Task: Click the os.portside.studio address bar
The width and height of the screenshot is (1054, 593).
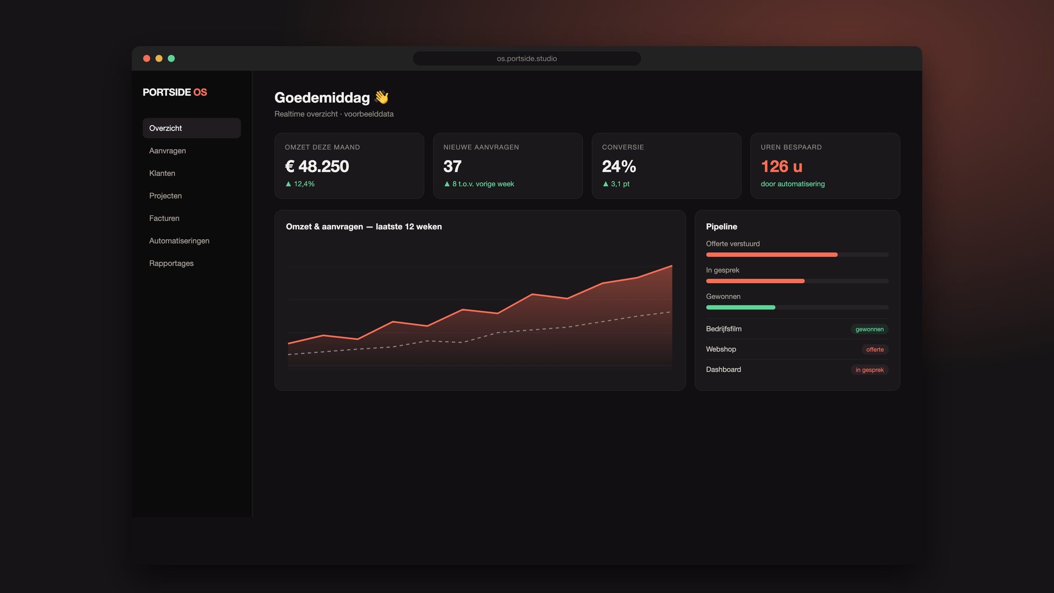Action: [527, 58]
